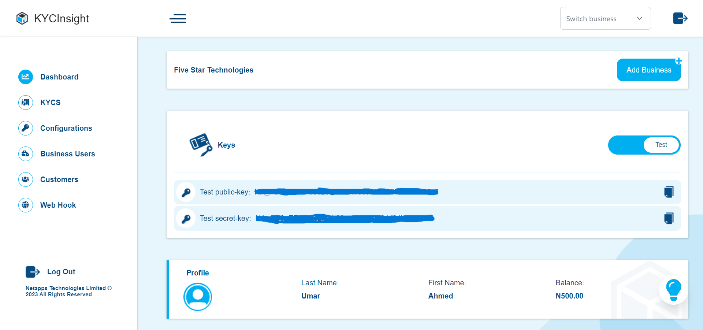This screenshot has height=330, width=703.
Task: Click the Dashboard chart icon
Action: pyautogui.click(x=26, y=77)
